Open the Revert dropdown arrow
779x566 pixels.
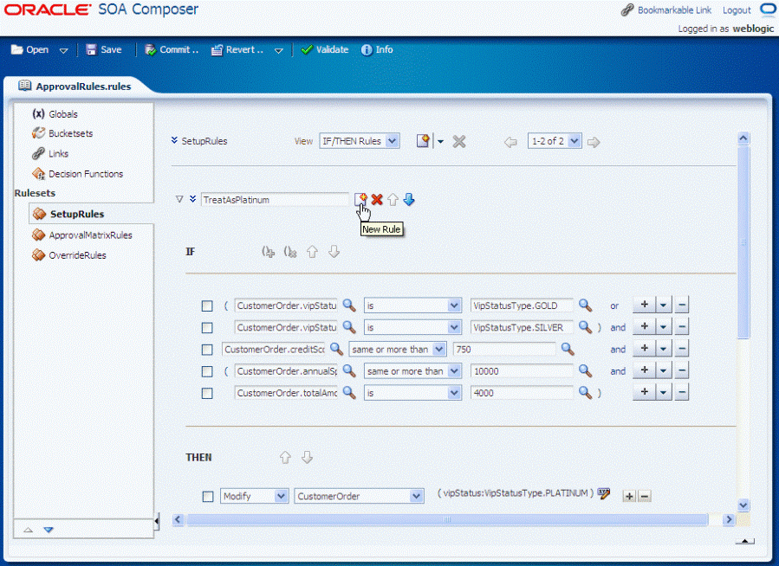tap(279, 50)
